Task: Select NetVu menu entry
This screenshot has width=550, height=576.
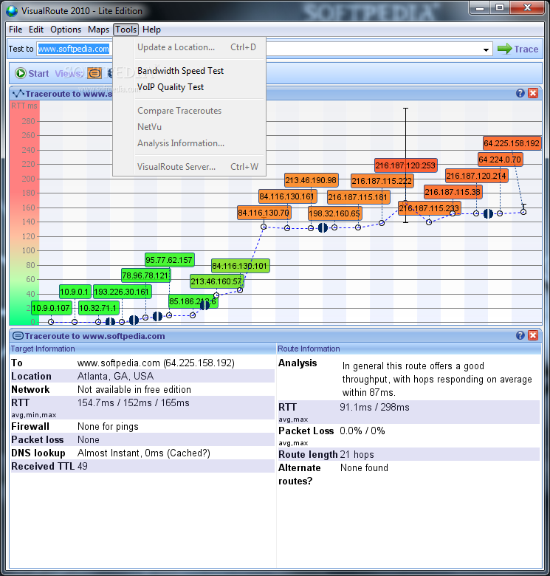Action: [149, 127]
